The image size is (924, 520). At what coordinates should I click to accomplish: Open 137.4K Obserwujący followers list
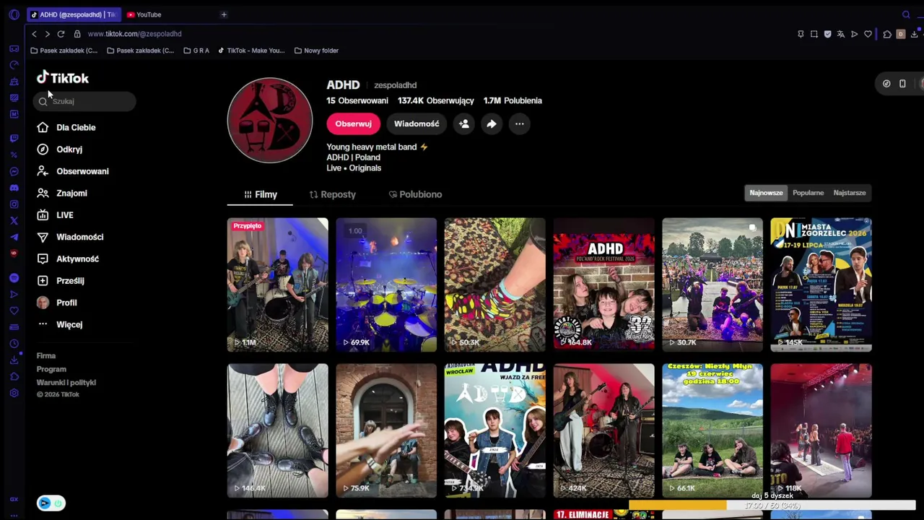pos(436,101)
